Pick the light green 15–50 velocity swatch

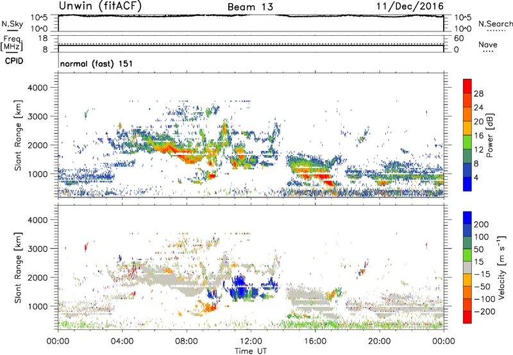point(467,255)
